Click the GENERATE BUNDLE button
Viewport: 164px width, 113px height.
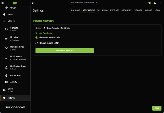coord(65,51)
